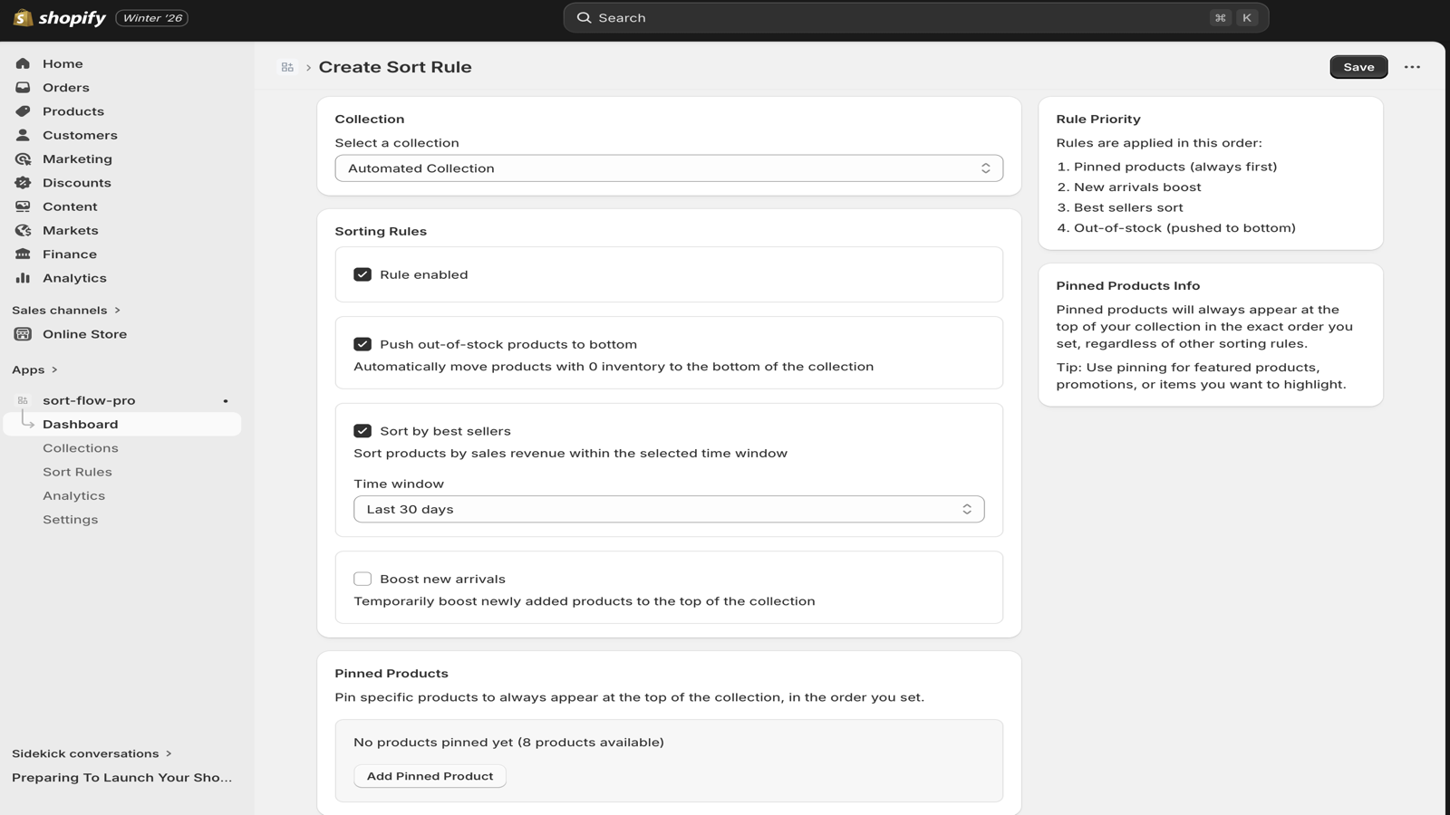Open the Orders section icon
The height and width of the screenshot is (815, 1450).
23,87
